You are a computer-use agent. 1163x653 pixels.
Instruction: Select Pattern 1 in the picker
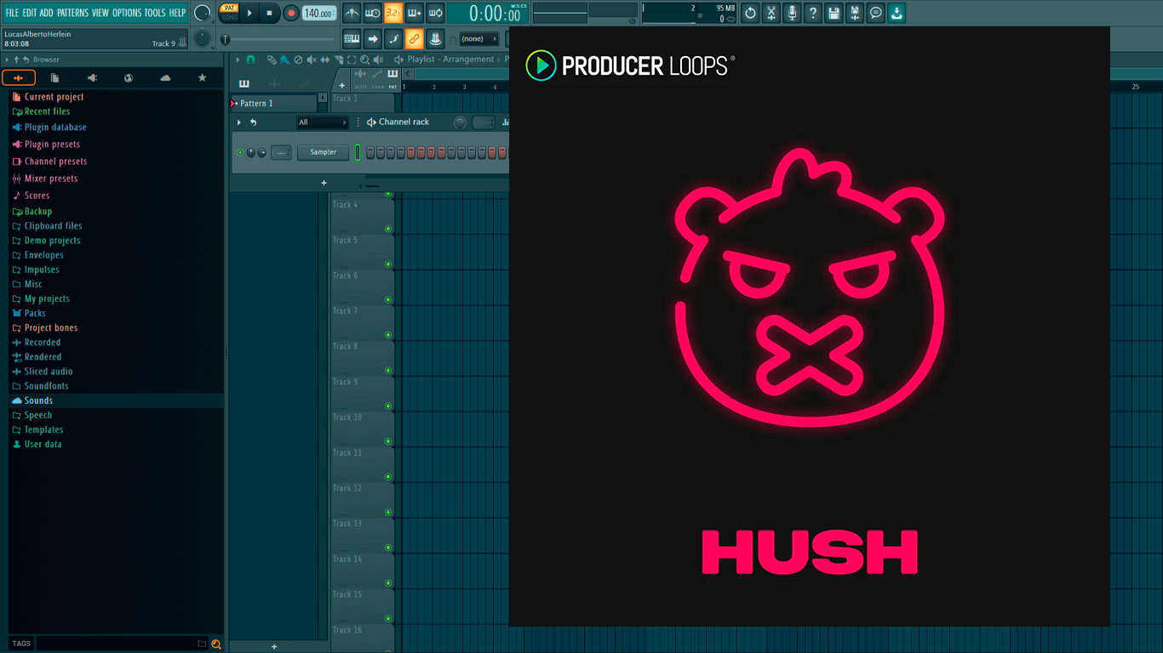click(x=273, y=104)
